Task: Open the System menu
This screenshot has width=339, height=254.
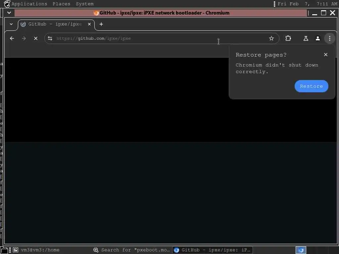Action: pos(85,4)
